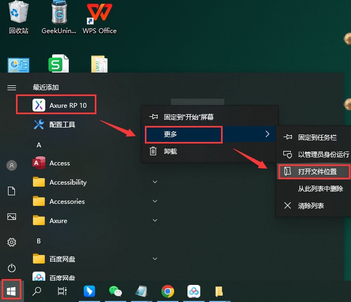Open the notepad app on taskbar
The image size is (351, 302).
coord(142,291)
